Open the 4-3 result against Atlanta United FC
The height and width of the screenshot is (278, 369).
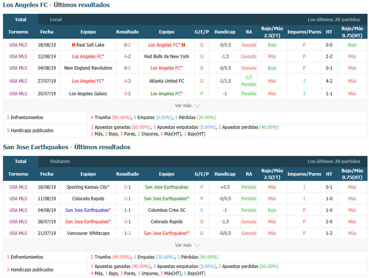127,81
